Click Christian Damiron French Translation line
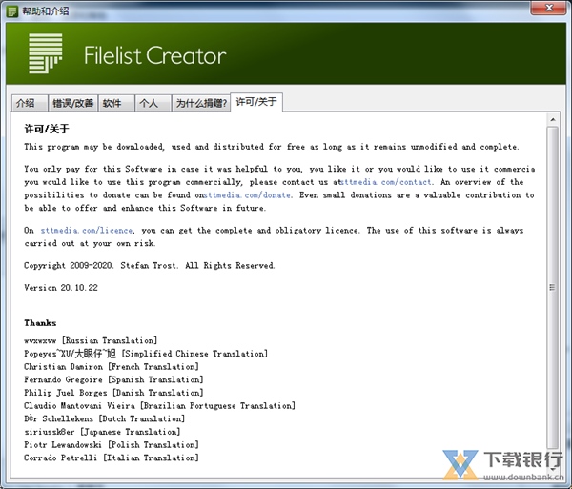 click(x=112, y=367)
